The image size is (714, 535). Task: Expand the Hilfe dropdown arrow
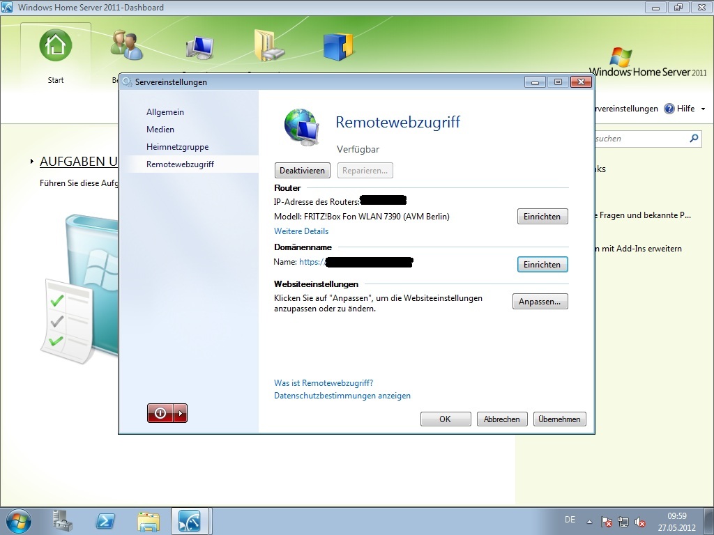(703, 109)
